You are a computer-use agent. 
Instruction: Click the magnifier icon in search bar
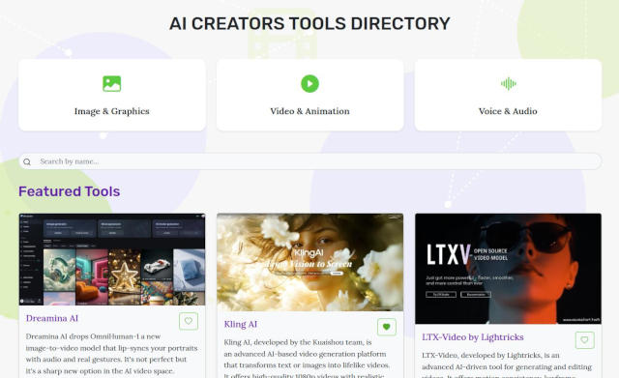coord(27,161)
